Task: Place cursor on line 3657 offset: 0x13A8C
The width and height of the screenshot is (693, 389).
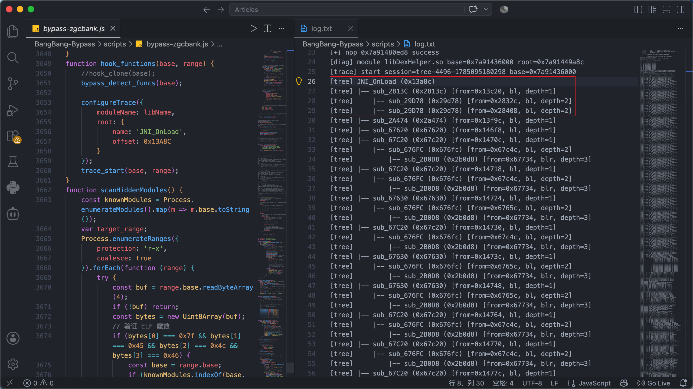Action: [142, 141]
